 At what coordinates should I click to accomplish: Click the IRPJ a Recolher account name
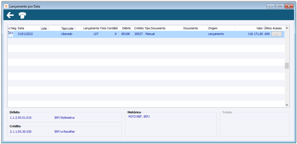[65, 131]
